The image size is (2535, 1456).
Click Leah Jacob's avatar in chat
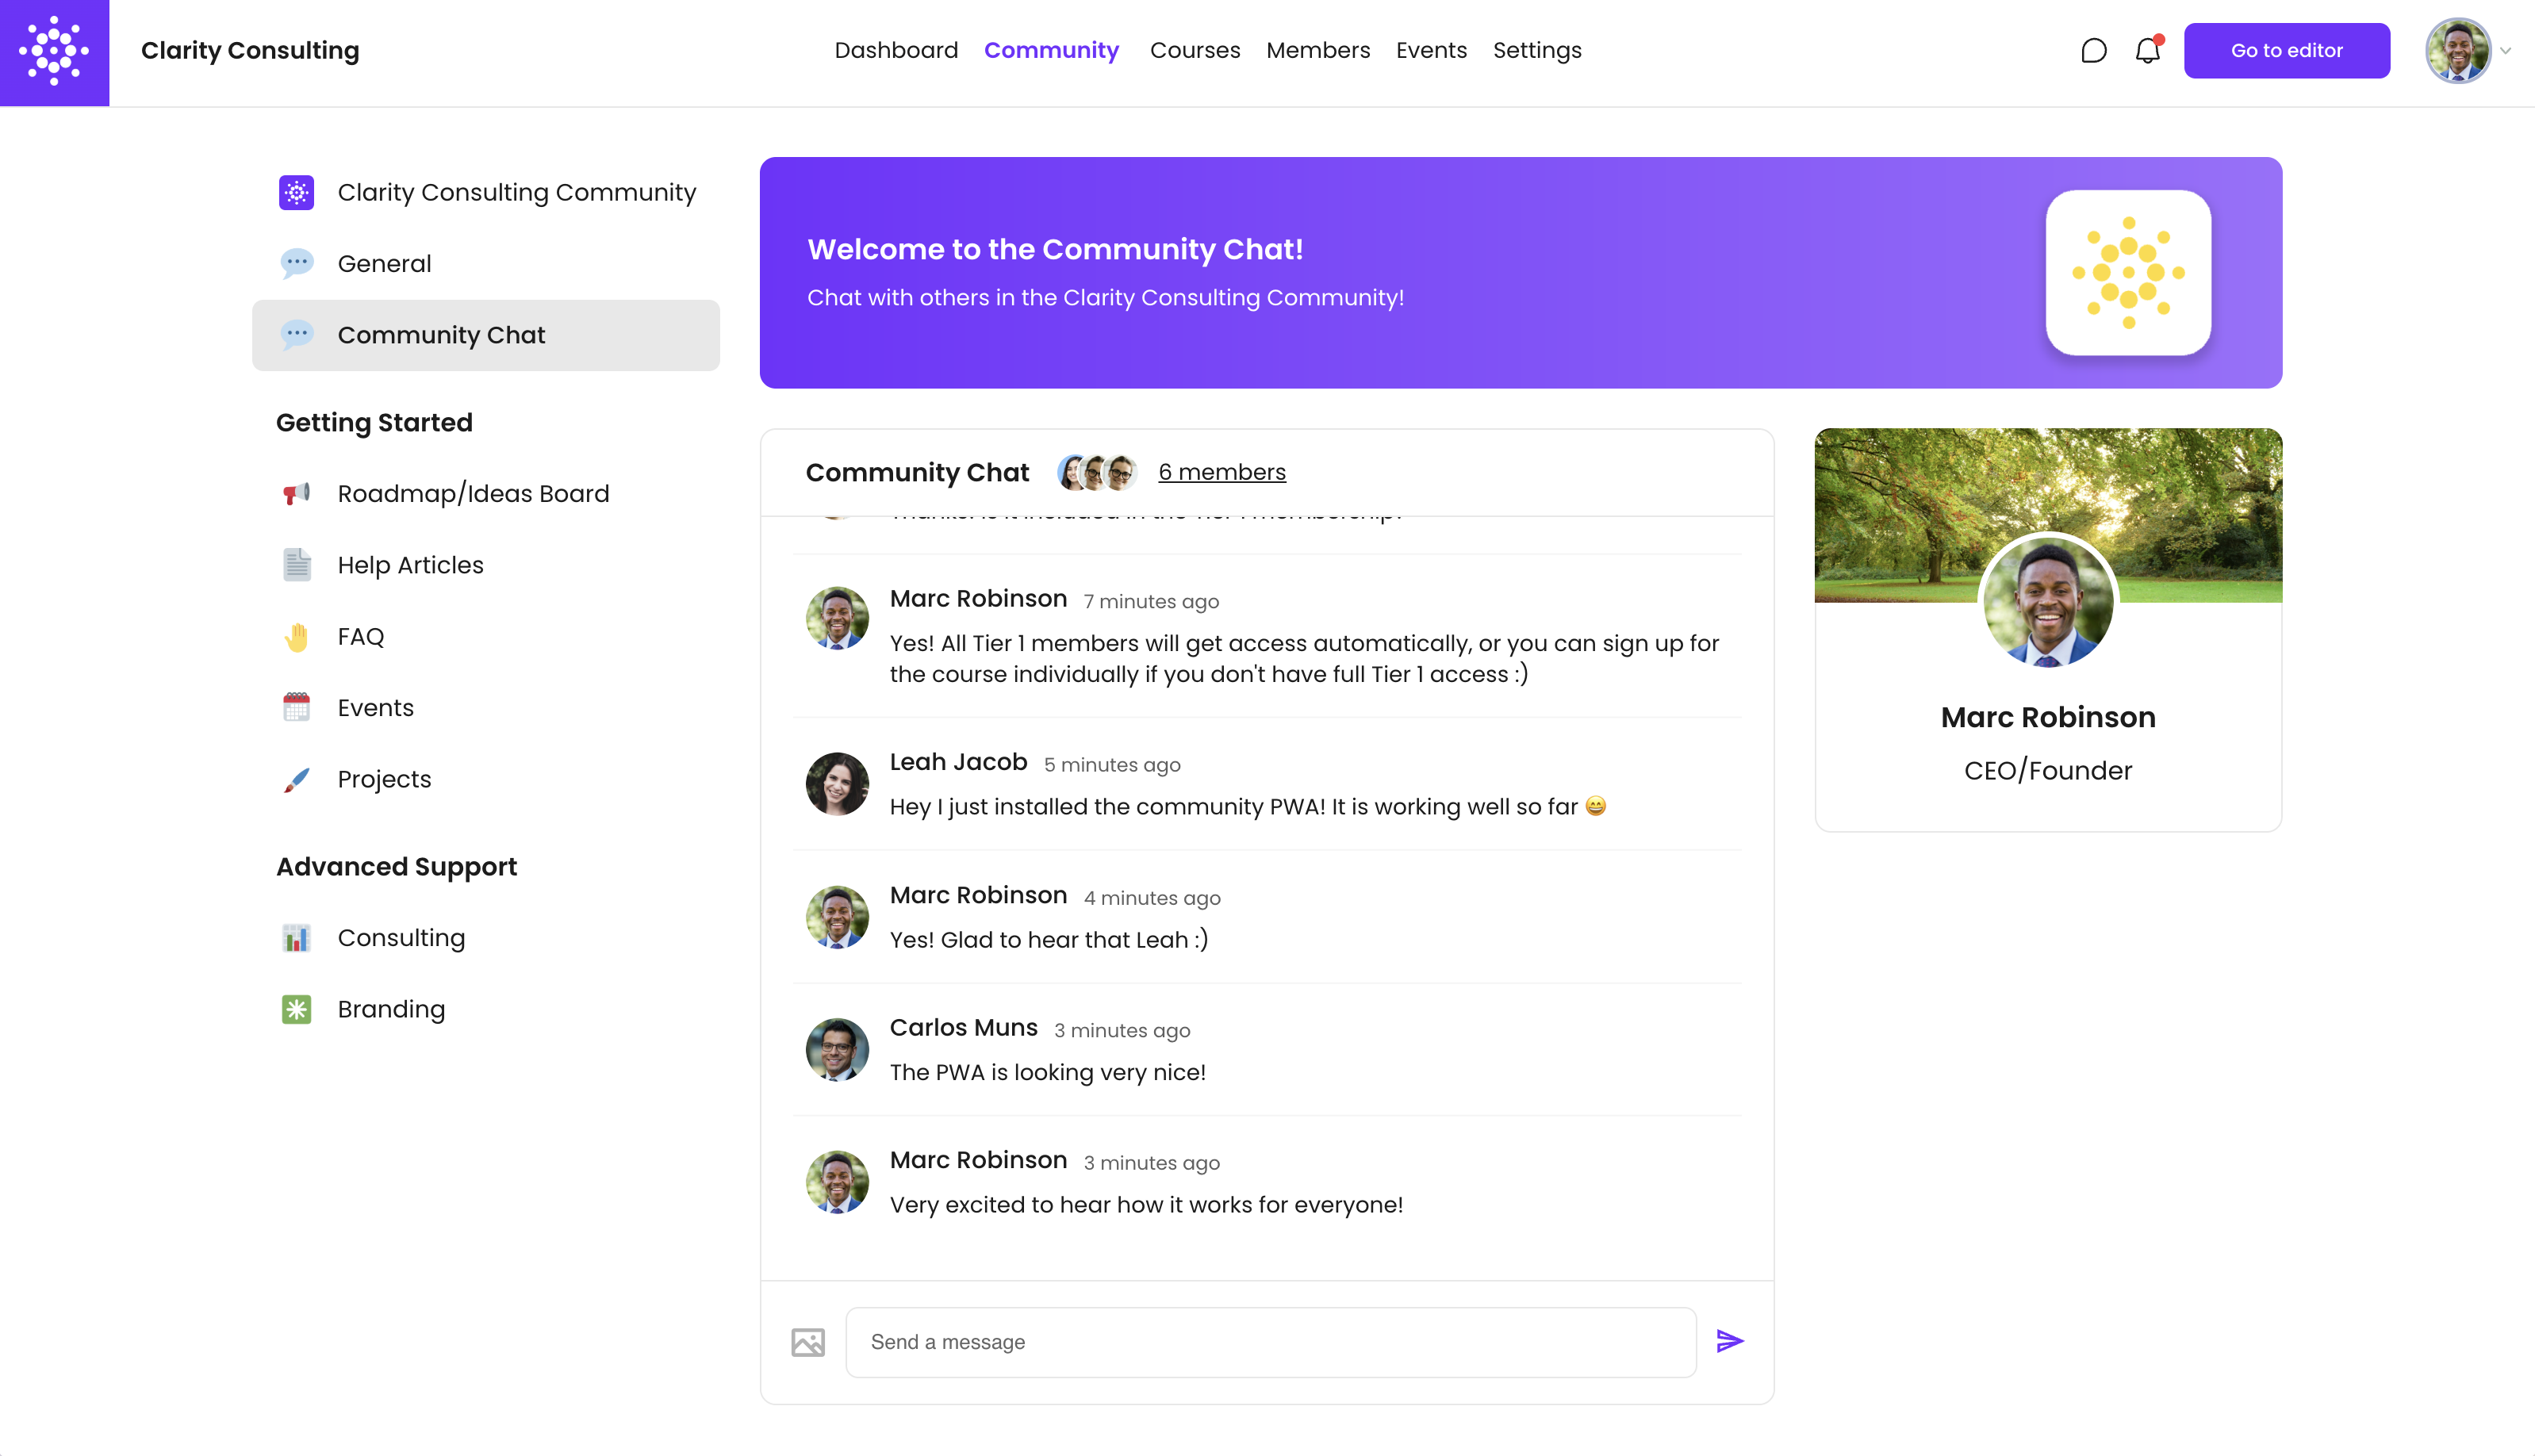(837, 784)
